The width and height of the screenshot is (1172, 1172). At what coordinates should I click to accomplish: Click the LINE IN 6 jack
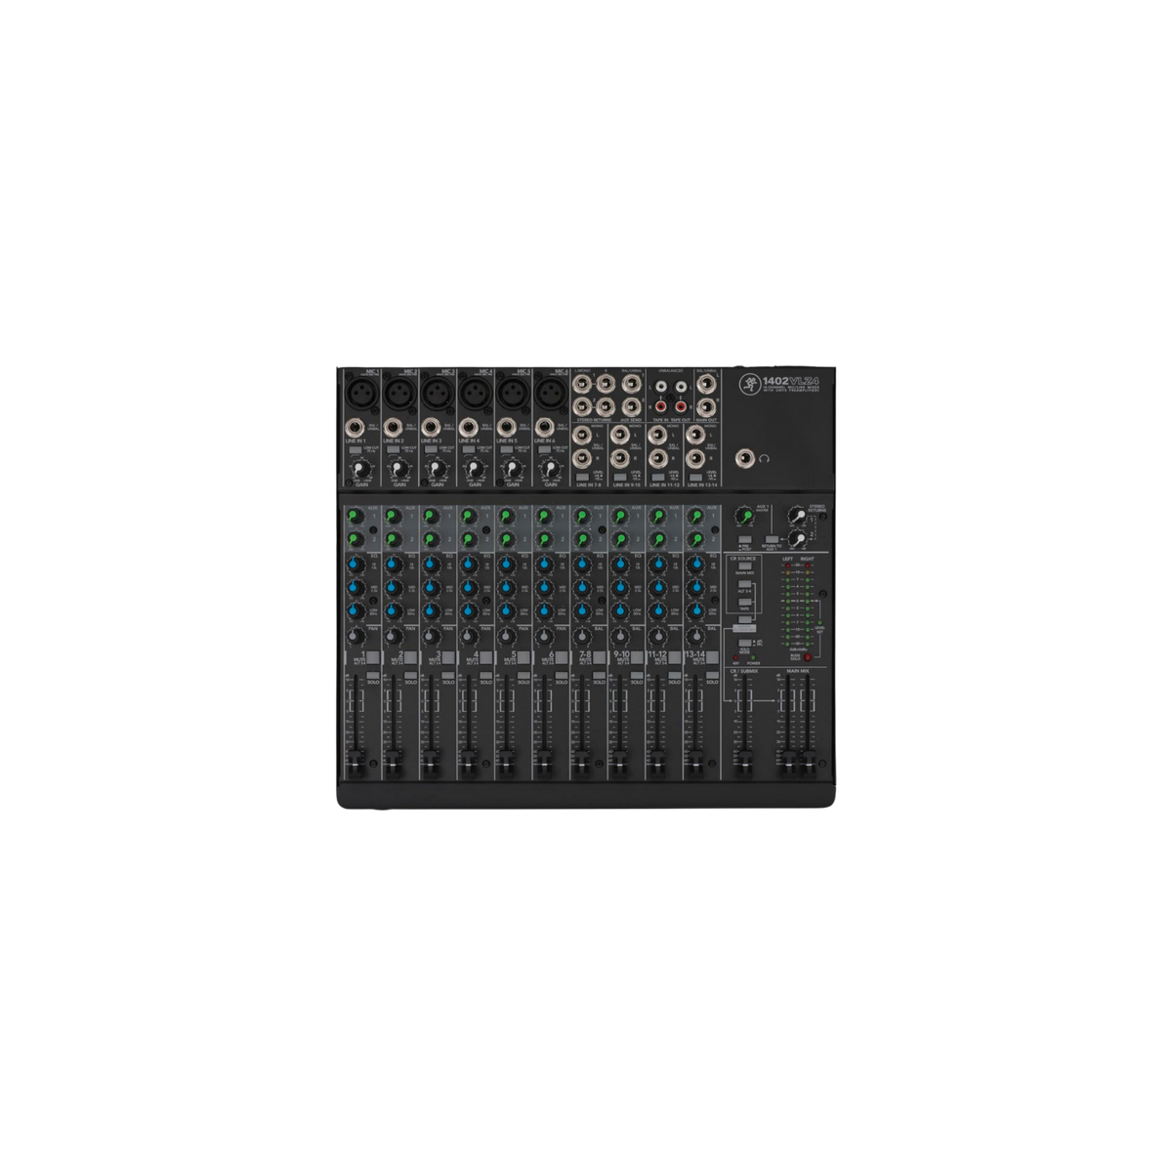pos(544,428)
